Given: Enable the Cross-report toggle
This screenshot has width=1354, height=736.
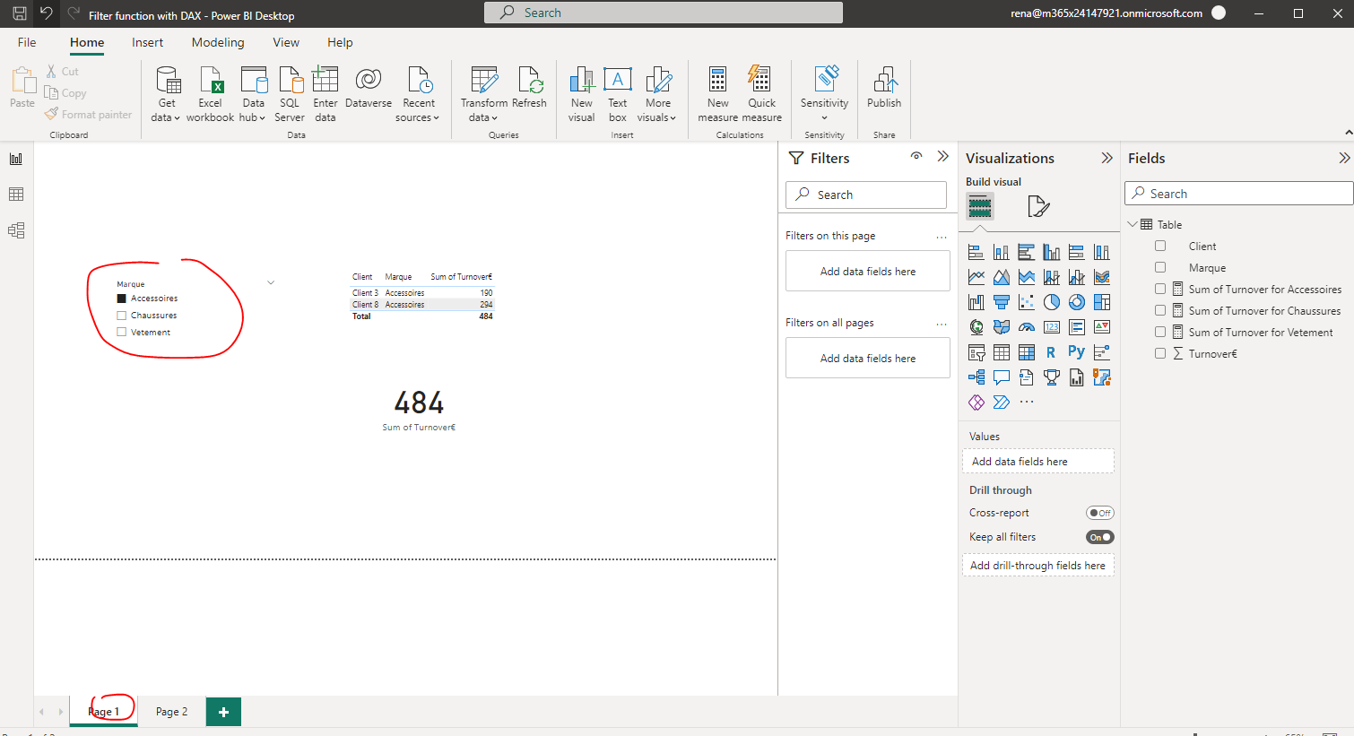Looking at the screenshot, I should pos(1100,513).
